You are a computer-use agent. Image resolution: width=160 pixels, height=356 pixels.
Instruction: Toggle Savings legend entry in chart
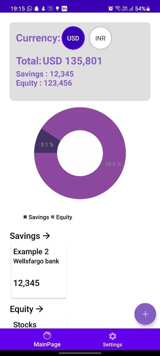[36, 217]
